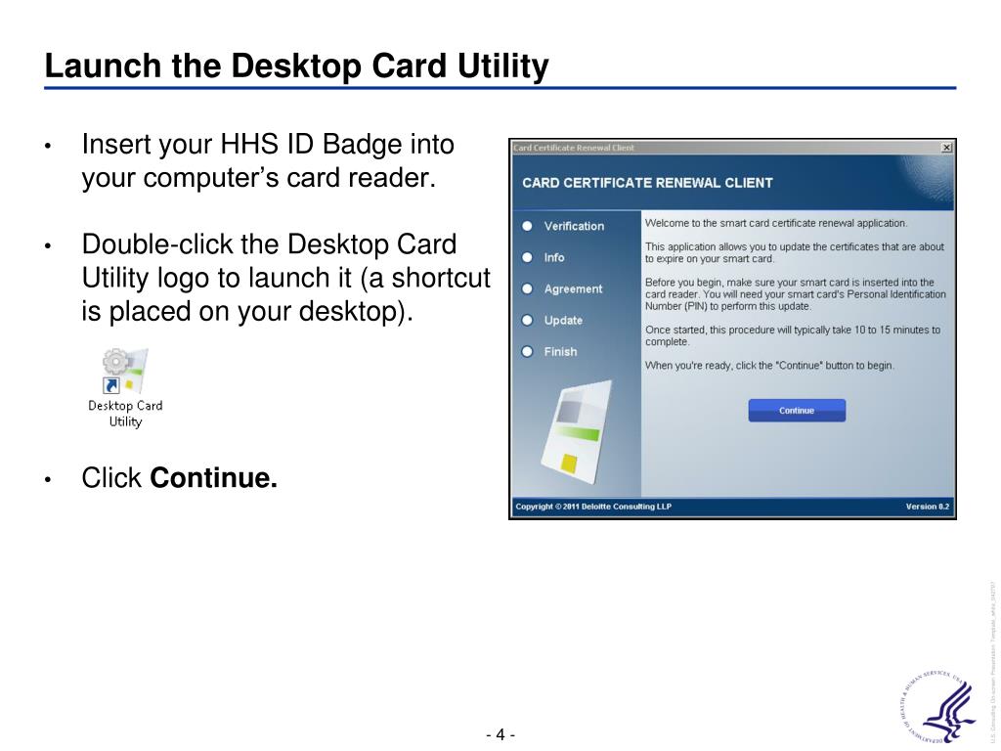Click the HHS eagle logo
Screen dimensions: 1001x751
tap(937, 707)
